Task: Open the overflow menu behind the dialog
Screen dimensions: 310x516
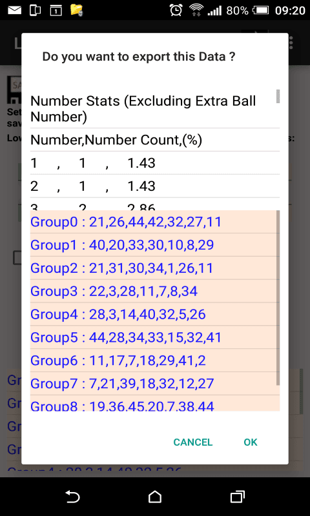Action: (291, 43)
